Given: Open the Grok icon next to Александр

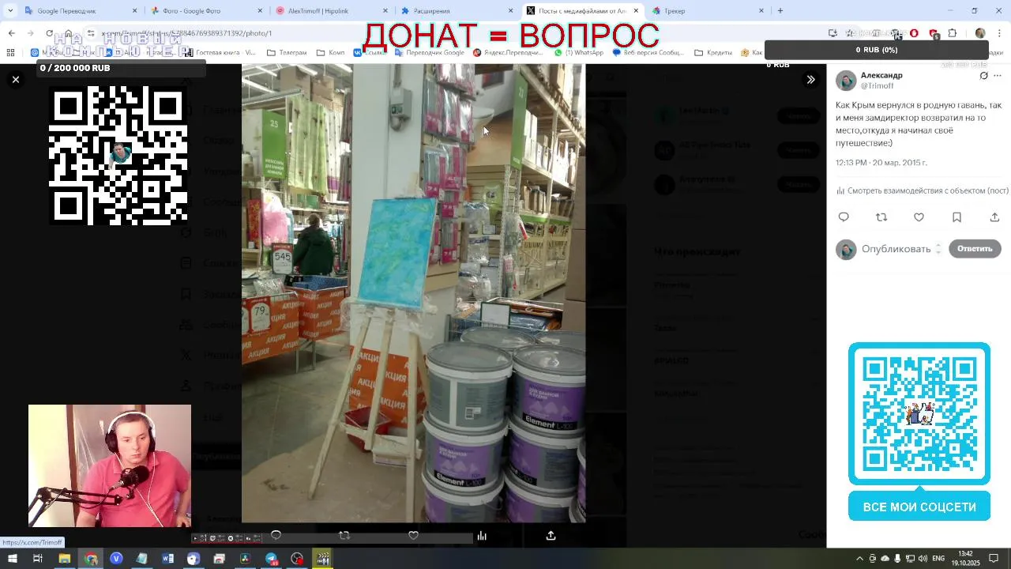Looking at the screenshot, I should (x=983, y=76).
